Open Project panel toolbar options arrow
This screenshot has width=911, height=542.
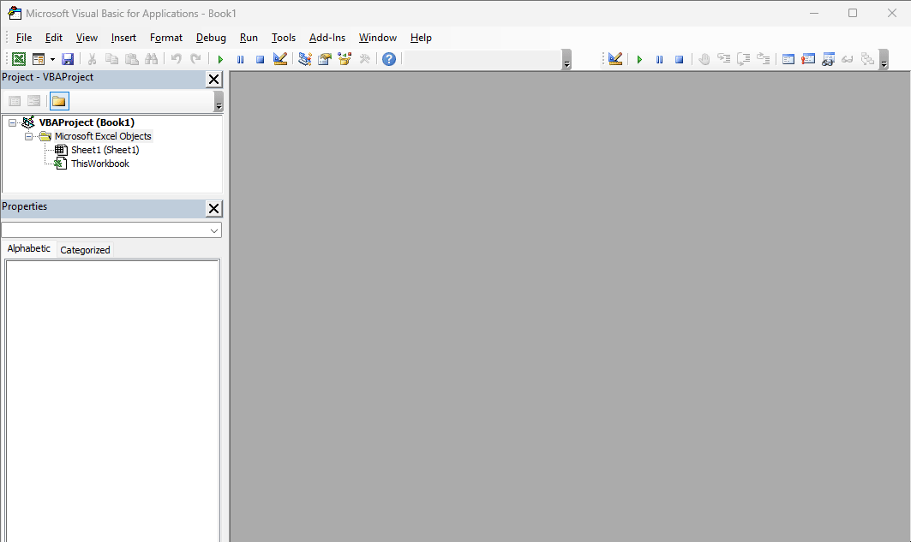tap(219, 102)
